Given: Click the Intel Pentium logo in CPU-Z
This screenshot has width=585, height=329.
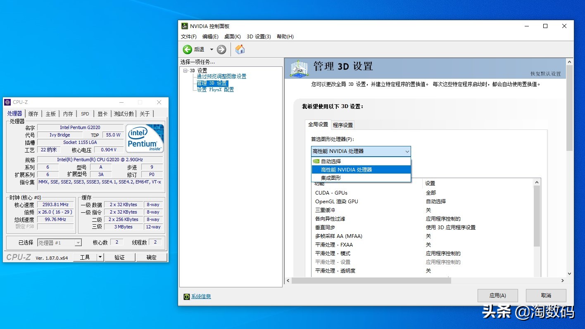Looking at the screenshot, I should 145,139.
